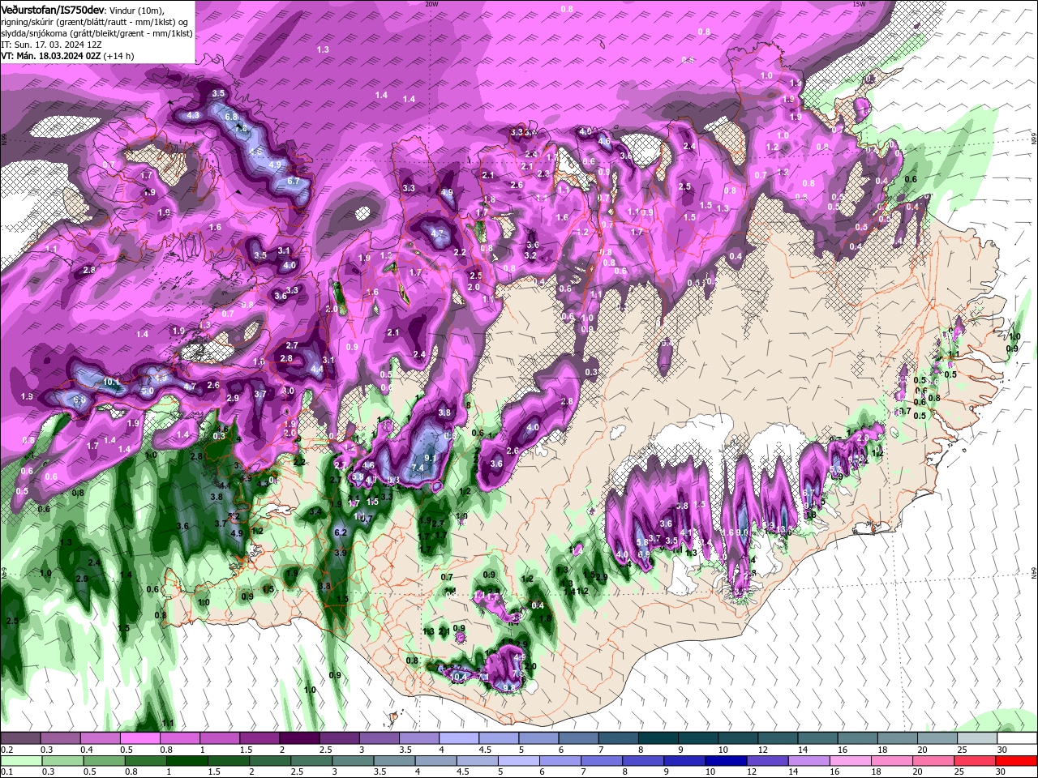Click the 'VT: Mán. 18.03.2024 02Z' valid time

pyautogui.click(x=51, y=56)
